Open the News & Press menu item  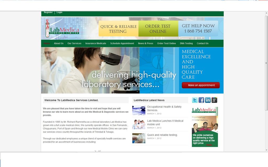click(146, 43)
